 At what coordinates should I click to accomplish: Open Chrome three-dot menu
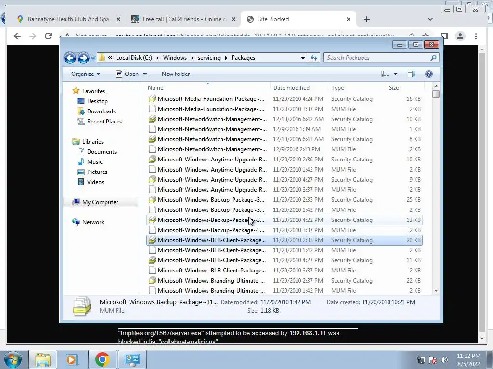[x=476, y=36]
